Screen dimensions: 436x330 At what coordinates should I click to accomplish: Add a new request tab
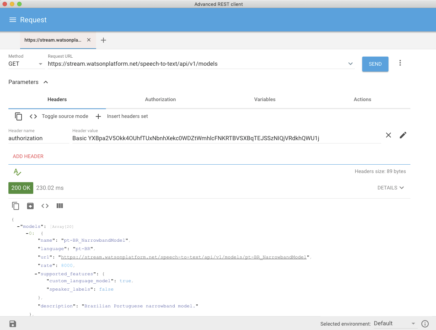[103, 40]
